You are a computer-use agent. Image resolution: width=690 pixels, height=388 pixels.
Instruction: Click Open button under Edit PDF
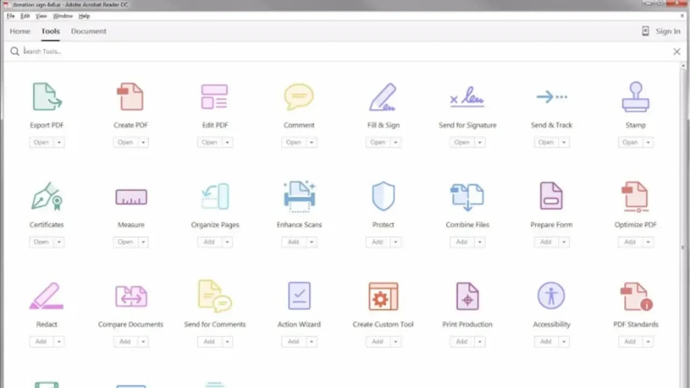coord(210,142)
